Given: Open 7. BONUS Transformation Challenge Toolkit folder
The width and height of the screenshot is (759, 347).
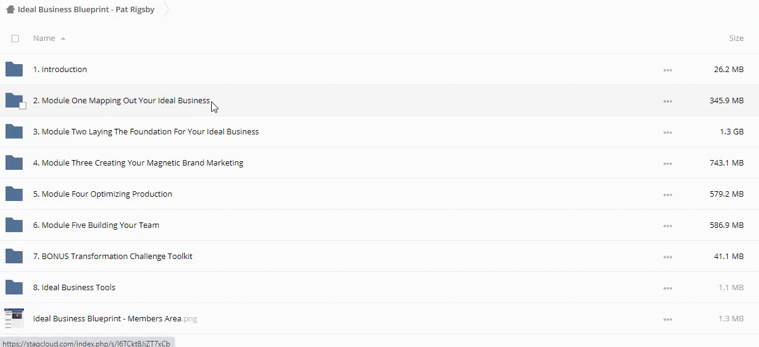Looking at the screenshot, I should (x=113, y=257).
